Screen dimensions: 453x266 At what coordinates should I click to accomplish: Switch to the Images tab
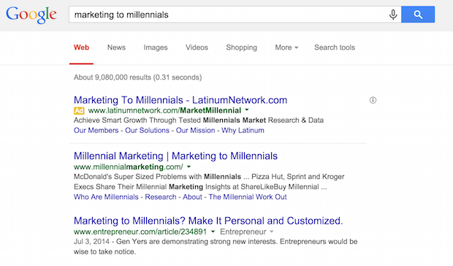pyautogui.click(x=156, y=47)
